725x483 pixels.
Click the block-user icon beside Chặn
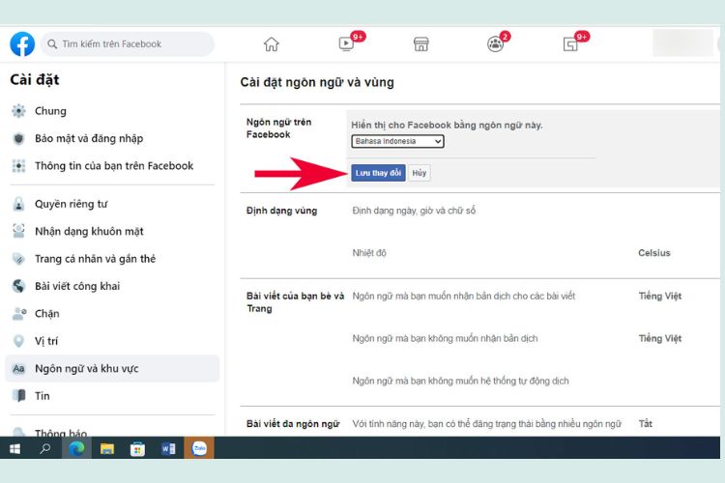click(x=19, y=314)
